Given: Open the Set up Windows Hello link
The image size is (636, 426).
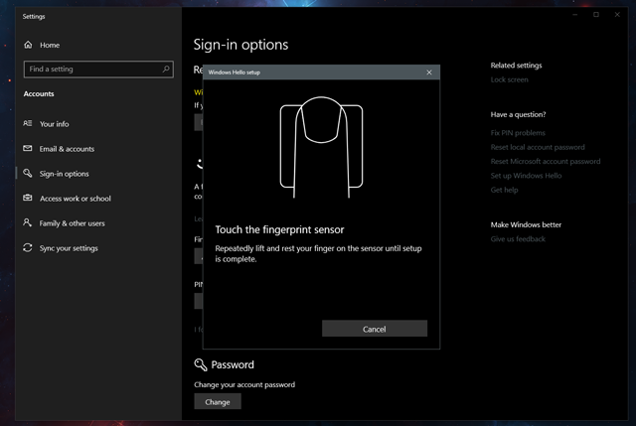Looking at the screenshot, I should point(526,176).
